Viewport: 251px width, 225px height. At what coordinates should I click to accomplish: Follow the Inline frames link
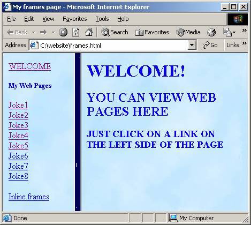29,197
